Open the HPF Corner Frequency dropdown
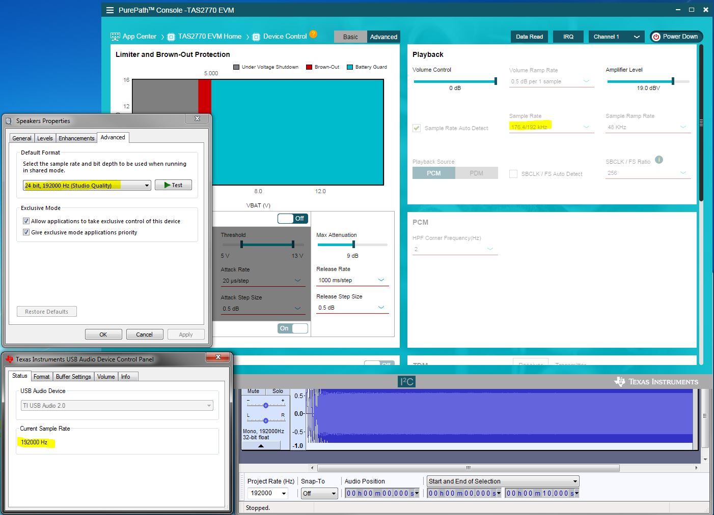This screenshot has height=515, width=714. pyautogui.click(x=455, y=249)
